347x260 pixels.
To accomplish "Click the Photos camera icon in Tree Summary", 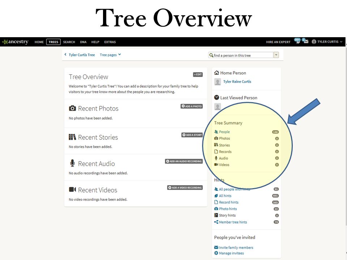I will point(216,138).
